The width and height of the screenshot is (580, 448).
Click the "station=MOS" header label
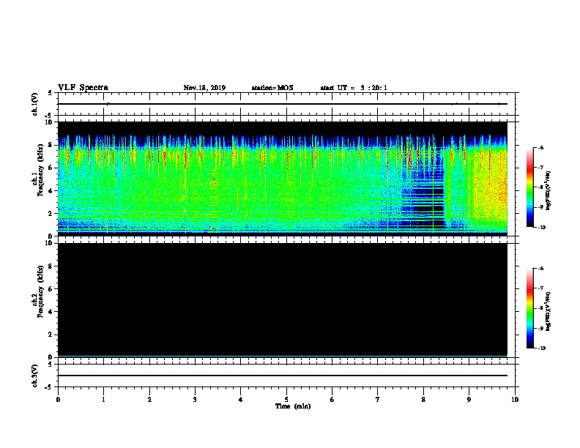272,88
